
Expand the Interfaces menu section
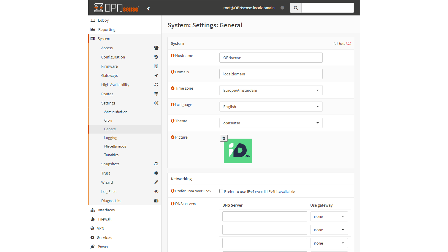pyautogui.click(x=125, y=210)
